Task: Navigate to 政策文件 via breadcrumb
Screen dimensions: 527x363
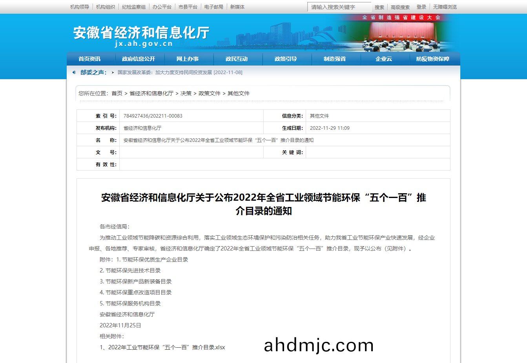Action: (210, 93)
